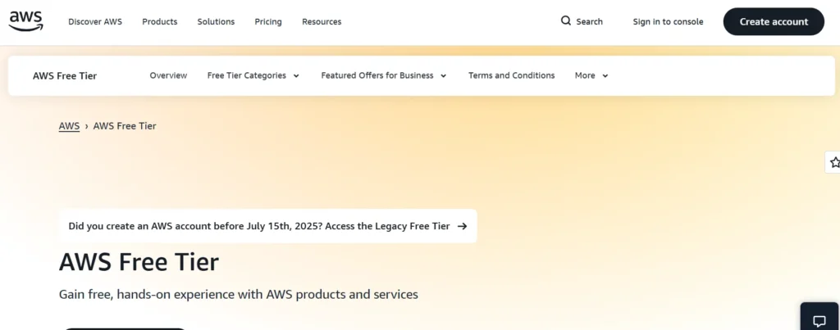Open the chat bubble icon

point(819,321)
